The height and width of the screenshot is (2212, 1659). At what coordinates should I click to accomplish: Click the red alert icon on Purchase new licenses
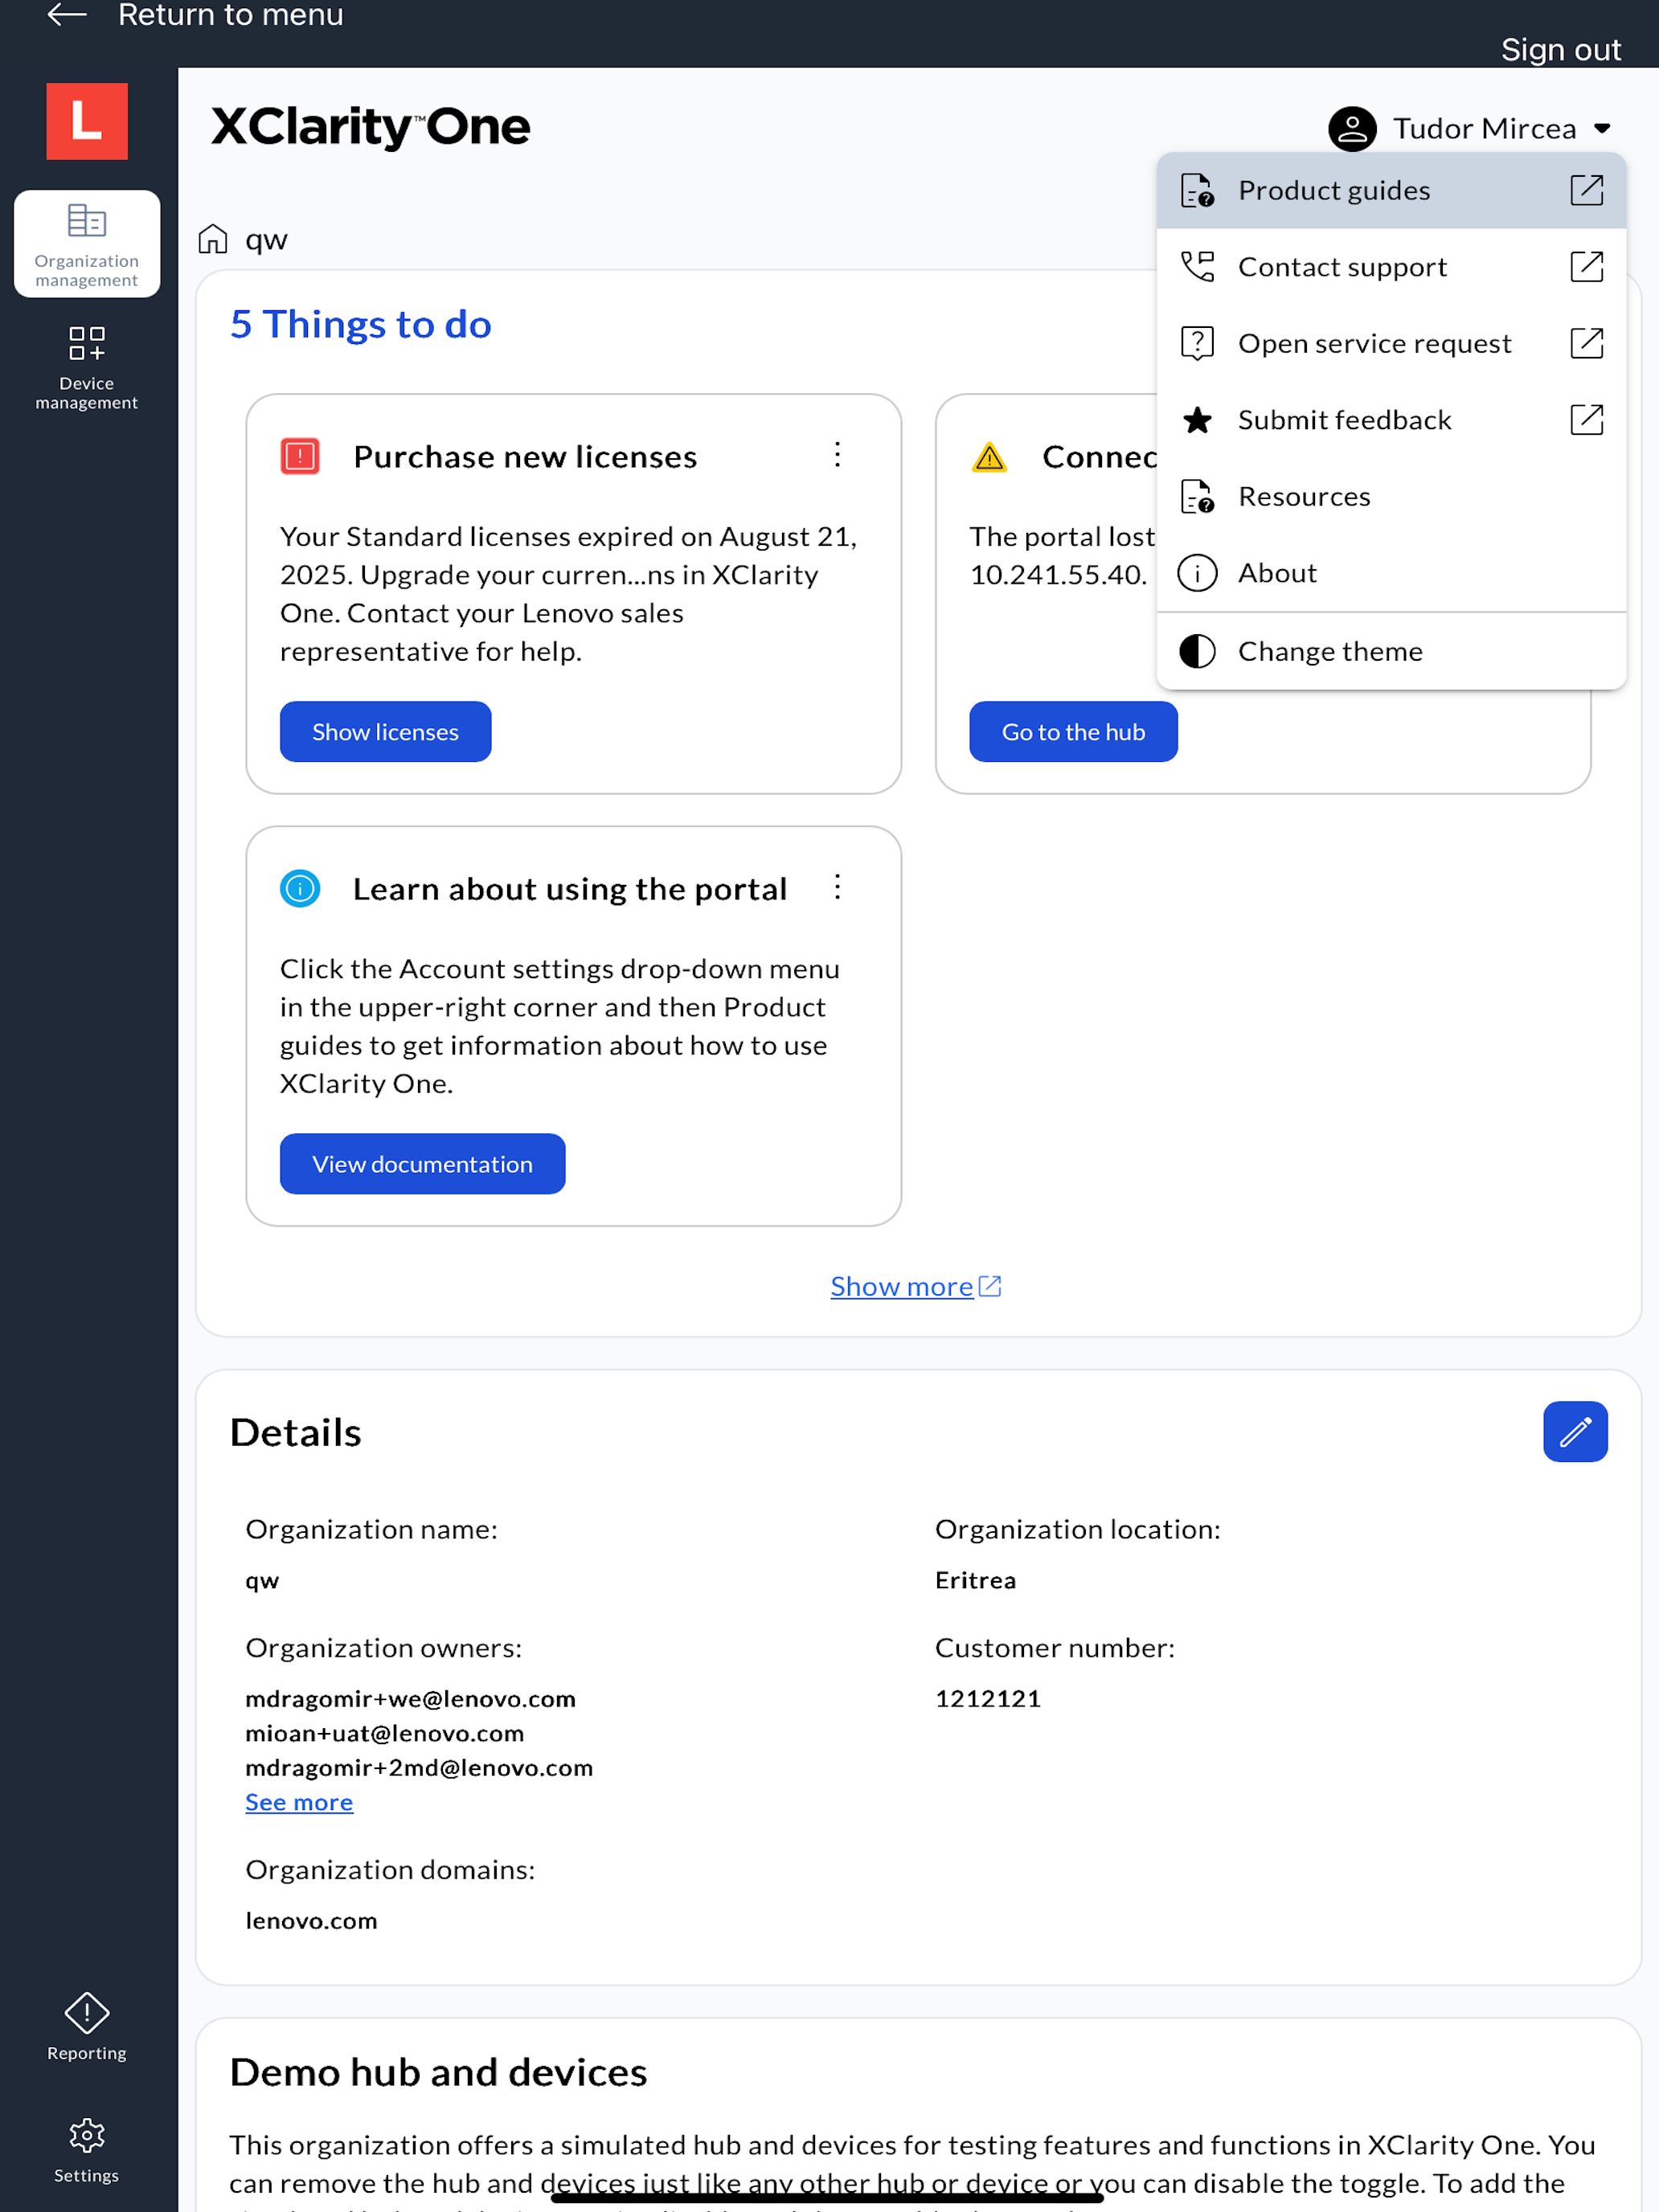(300, 456)
